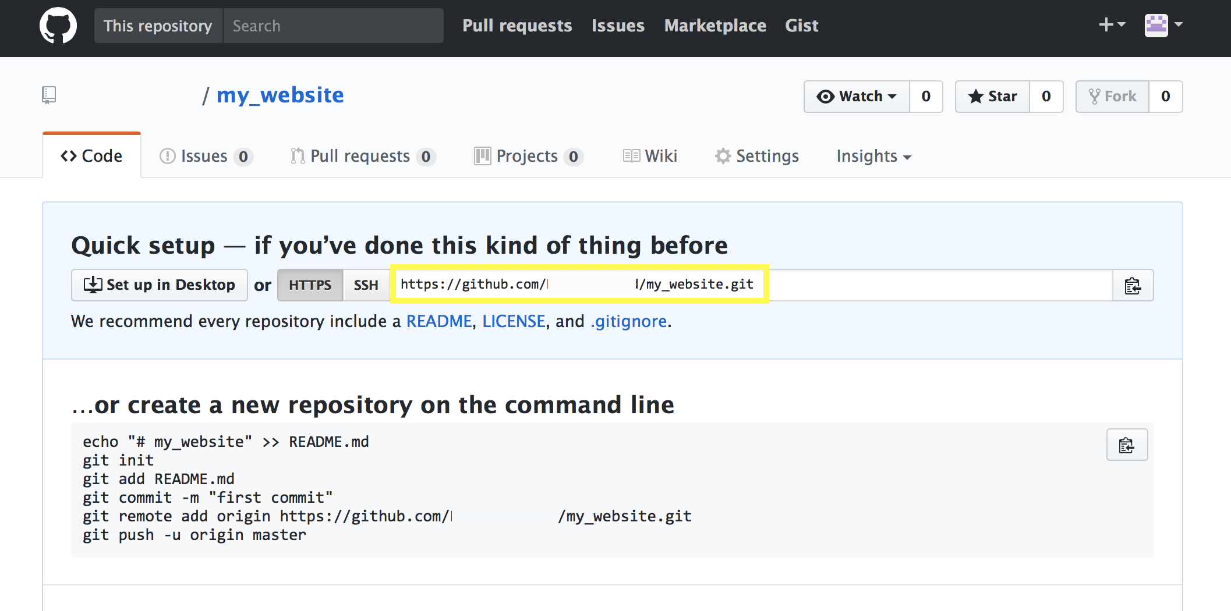Open the GitHub Octocat home logo
The height and width of the screenshot is (611, 1231).
point(58,26)
